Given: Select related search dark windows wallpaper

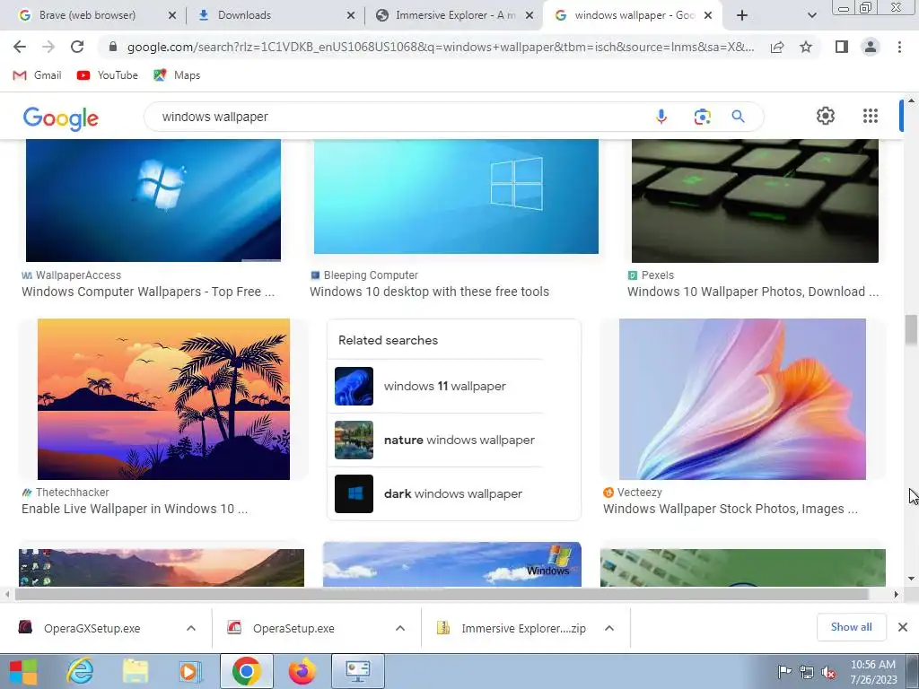Looking at the screenshot, I should [440, 494].
